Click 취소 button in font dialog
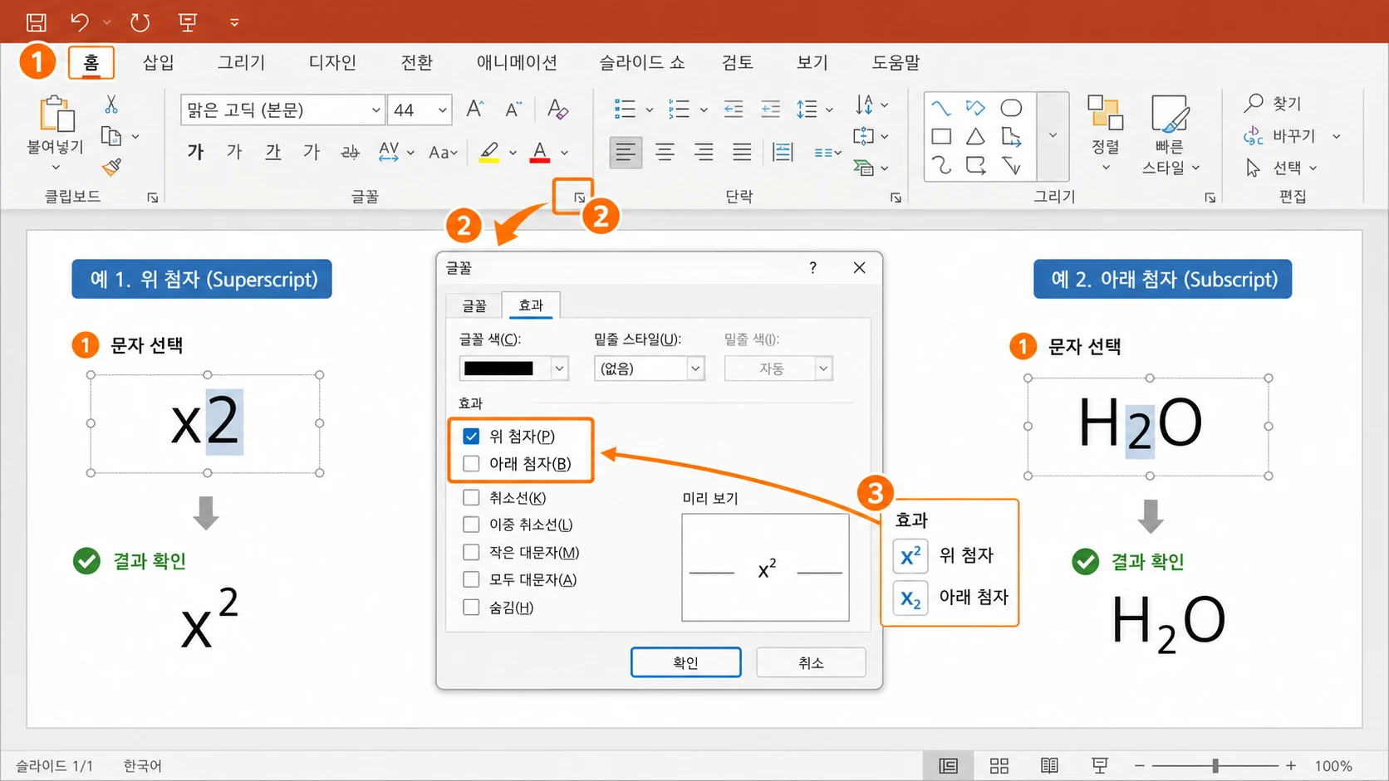 (811, 662)
